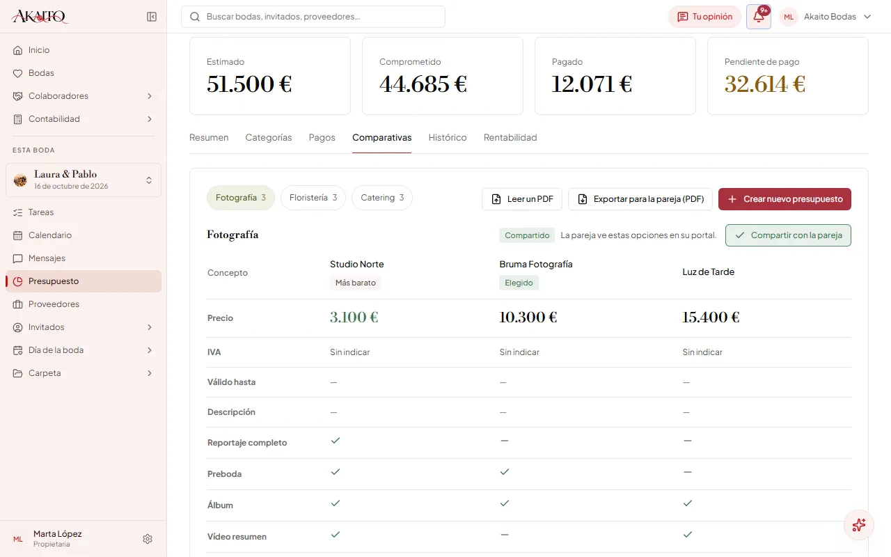Open Akaito Bodas account dropdown

point(826,17)
